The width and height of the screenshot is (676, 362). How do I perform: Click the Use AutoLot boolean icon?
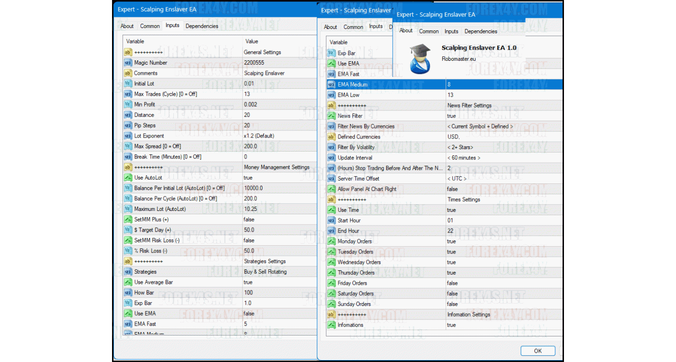click(128, 178)
